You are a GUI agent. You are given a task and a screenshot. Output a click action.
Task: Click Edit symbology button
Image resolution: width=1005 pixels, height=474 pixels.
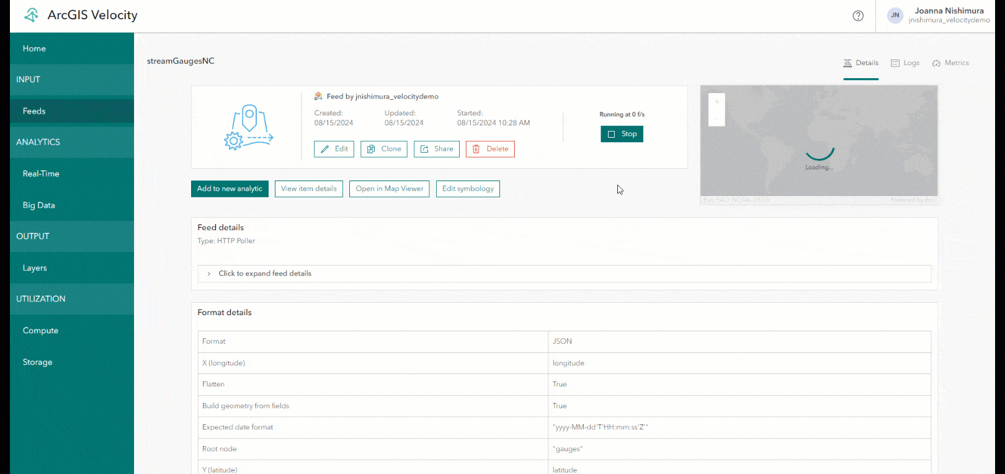pos(468,189)
